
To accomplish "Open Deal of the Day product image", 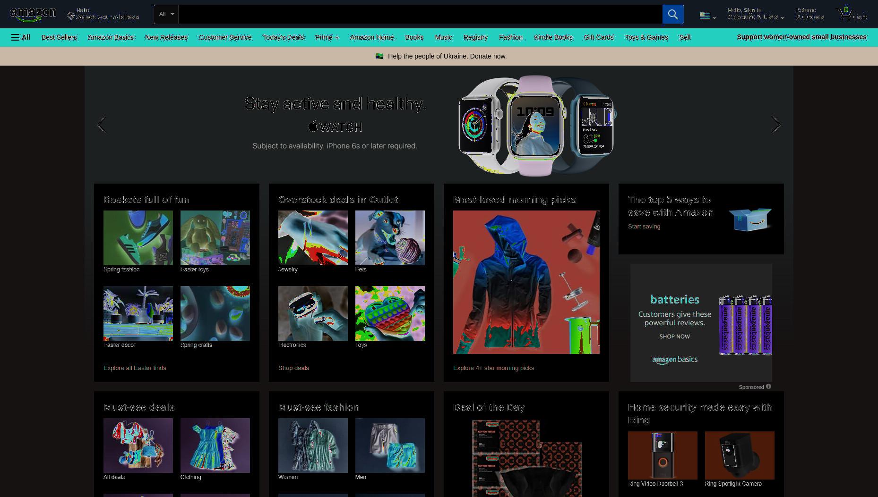I will pos(526,458).
